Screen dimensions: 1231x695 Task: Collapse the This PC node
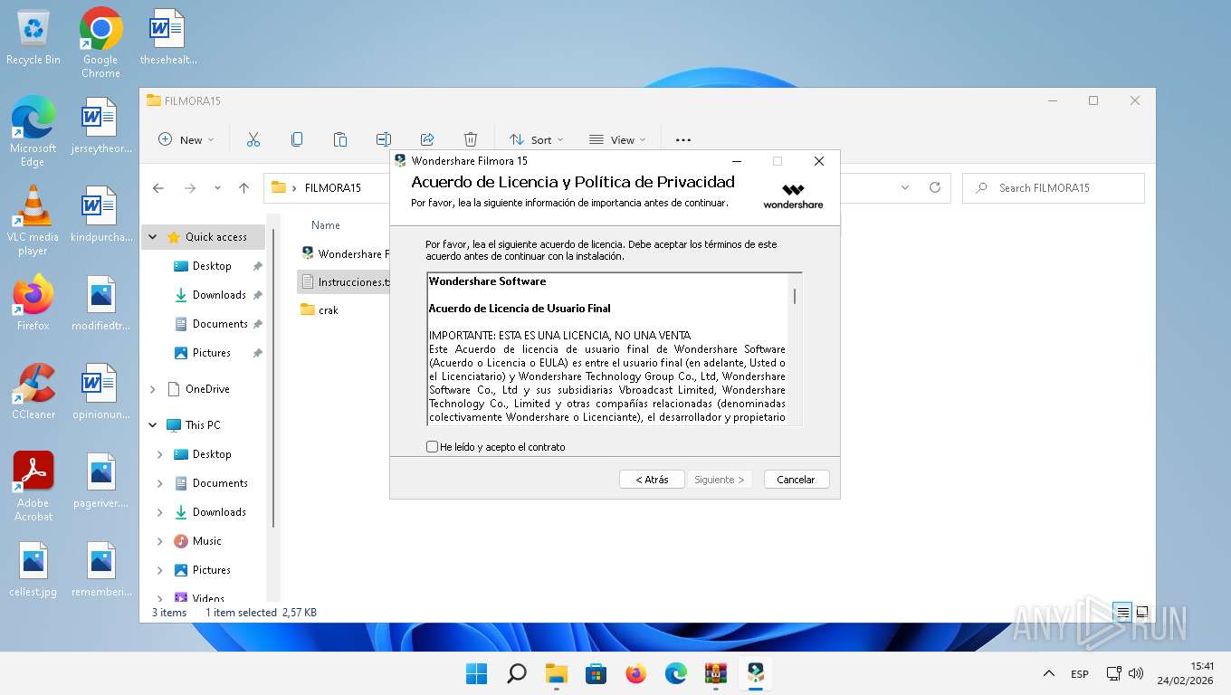click(x=153, y=425)
